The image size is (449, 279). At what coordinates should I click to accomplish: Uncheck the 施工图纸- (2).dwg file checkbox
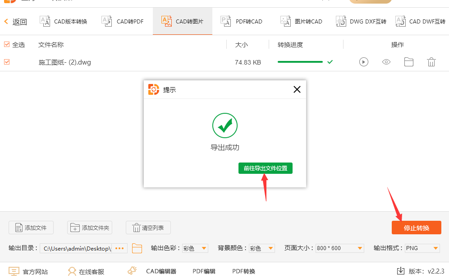click(7, 62)
